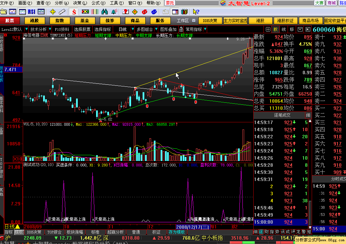Viewport: 346px width, 244px height.
Task: Toggle 逐 tick view at bottom row
Action: tap(261, 232)
